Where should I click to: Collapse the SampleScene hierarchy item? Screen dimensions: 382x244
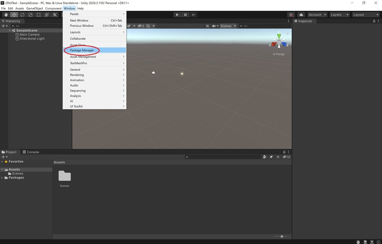coord(10,30)
